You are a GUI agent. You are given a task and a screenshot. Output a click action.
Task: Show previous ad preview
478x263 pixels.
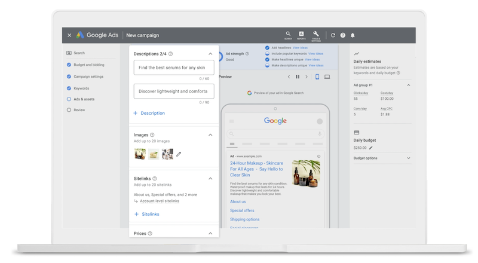coord(289,77)
